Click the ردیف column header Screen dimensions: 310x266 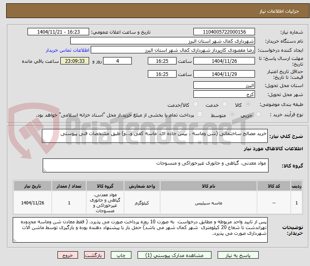(296, 186)
